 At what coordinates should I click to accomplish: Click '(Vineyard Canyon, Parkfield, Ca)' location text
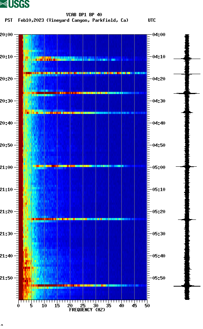coord(87,20)
